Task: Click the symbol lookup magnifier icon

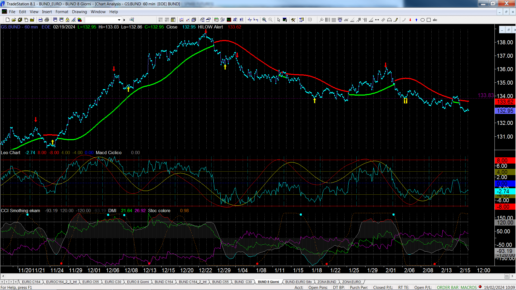Action: tap(132, 20)
